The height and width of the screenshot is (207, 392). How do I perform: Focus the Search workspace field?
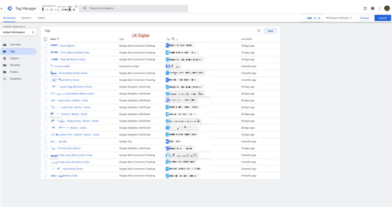[x=133, y=8]
